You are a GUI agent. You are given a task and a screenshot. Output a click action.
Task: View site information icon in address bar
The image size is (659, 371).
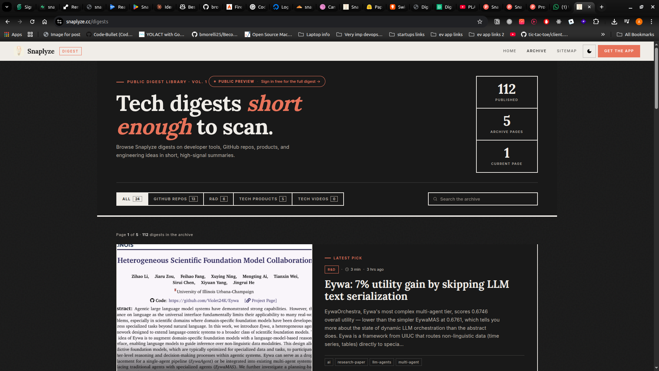[x=59, y=22]
